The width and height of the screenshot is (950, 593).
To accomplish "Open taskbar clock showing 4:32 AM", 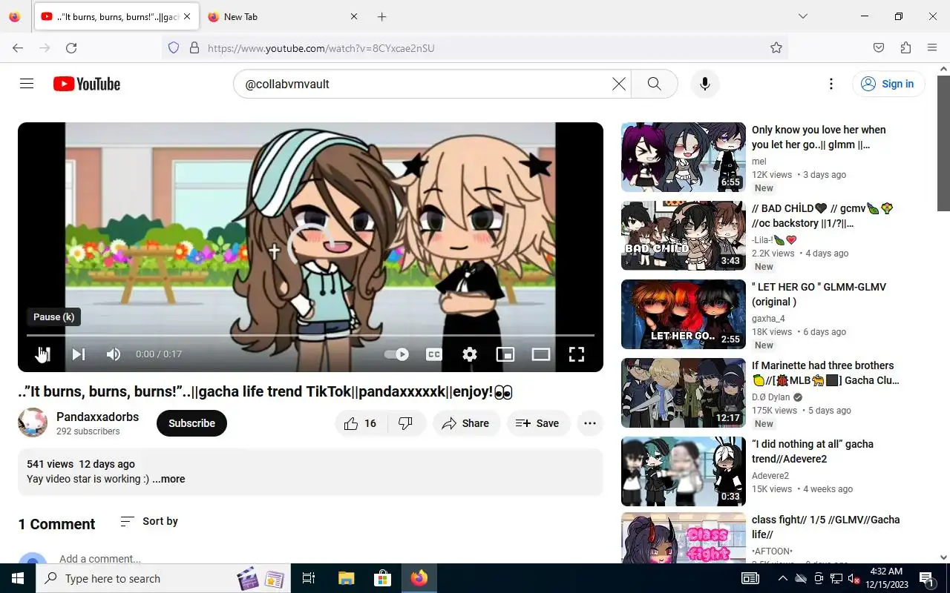I will (x=885, y=578).
